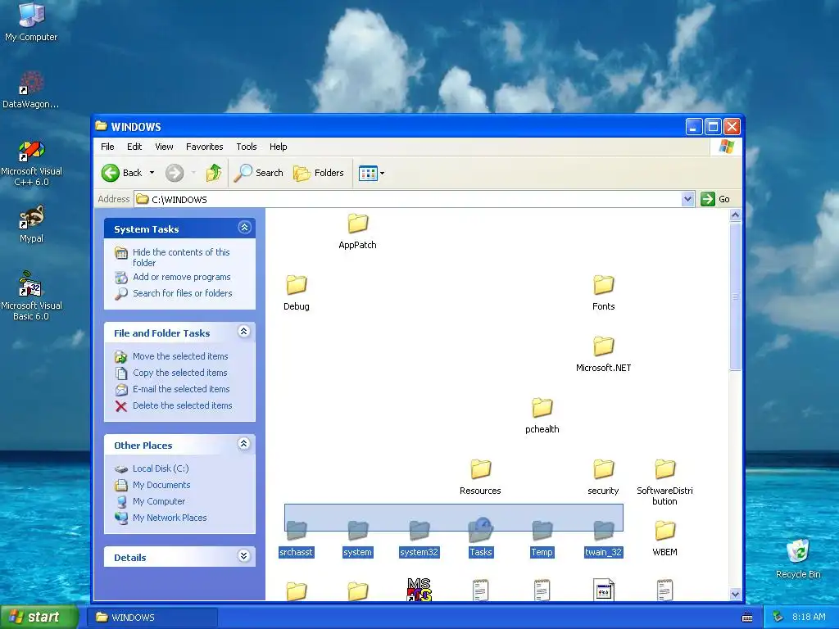Click Delete the selected items
Screen dimensions: 839x629
tap(183, 405)
